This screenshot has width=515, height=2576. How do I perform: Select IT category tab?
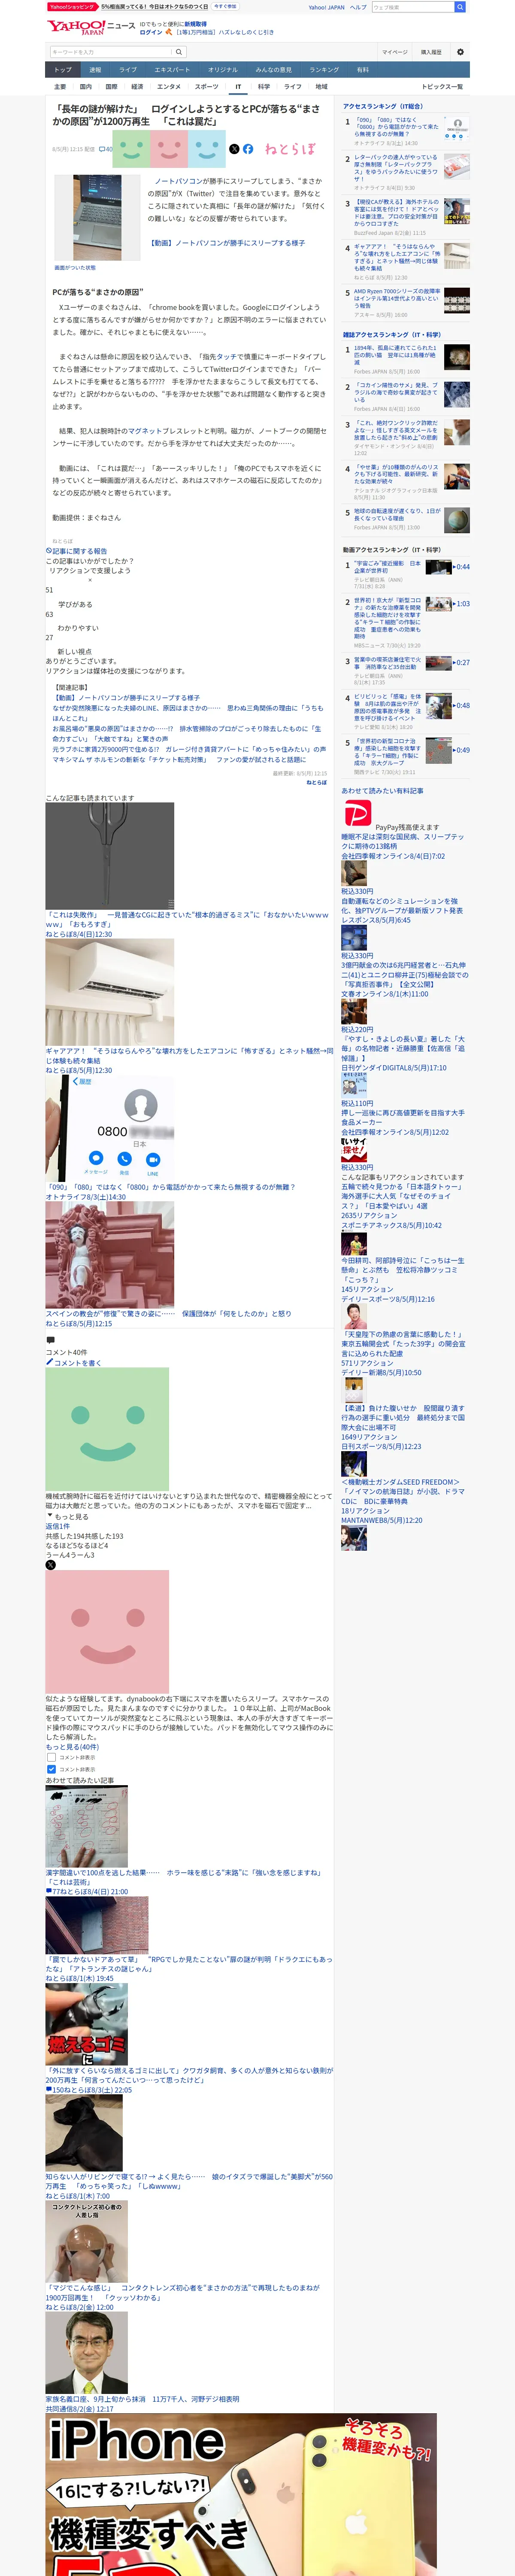238,87
